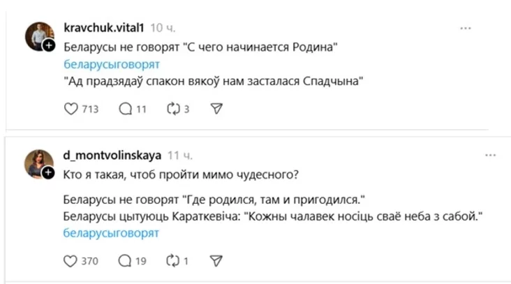Open comments on kravchuk.vital1 post

tap(126, 109)
